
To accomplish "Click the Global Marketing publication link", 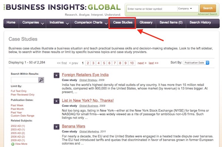I will 89,131.
